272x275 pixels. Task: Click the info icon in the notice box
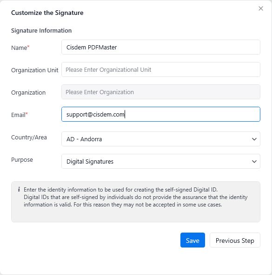(x=19, y=189)
